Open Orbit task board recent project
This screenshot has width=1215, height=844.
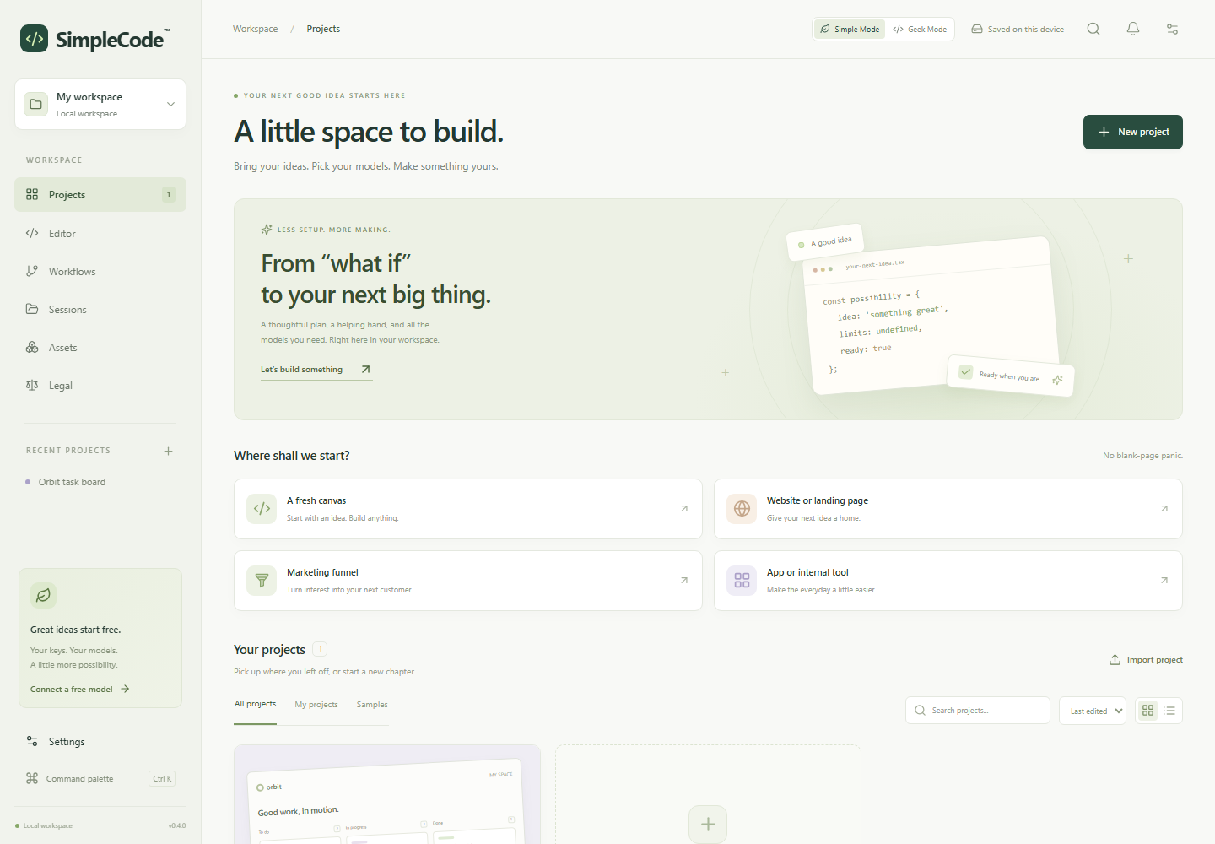point(100,483)
